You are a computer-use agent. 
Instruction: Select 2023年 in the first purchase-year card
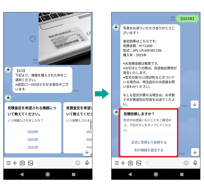pyautogui.click(x=33, y=140)
